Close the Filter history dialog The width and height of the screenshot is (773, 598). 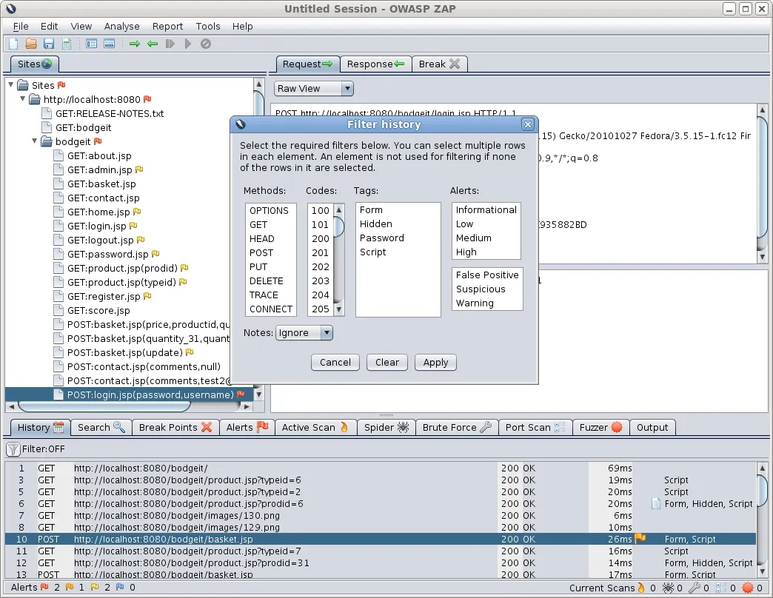pyautogui.click(x=527, y=124)
